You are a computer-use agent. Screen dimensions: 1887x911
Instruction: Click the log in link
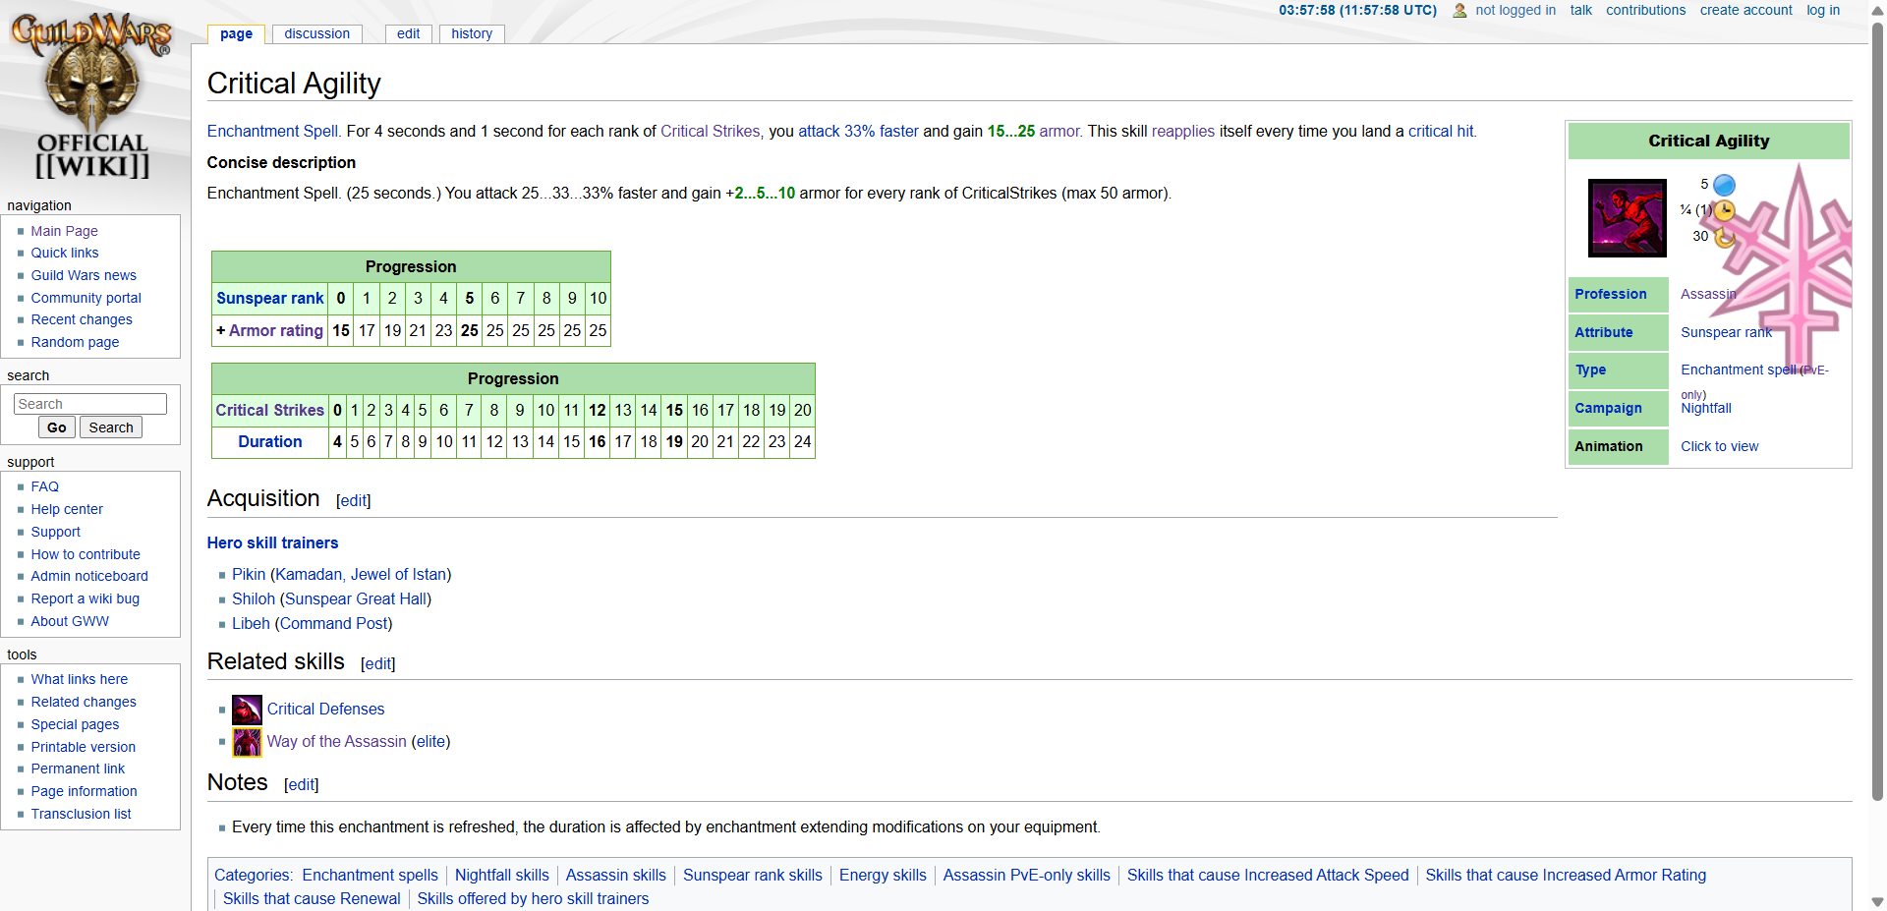(1823, 10)
